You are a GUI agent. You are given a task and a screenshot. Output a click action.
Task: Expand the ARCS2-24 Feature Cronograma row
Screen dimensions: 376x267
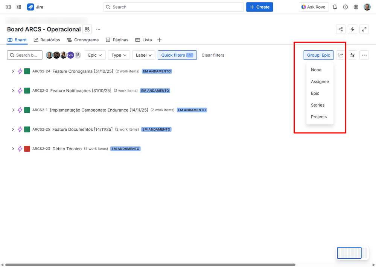[13, 71]
